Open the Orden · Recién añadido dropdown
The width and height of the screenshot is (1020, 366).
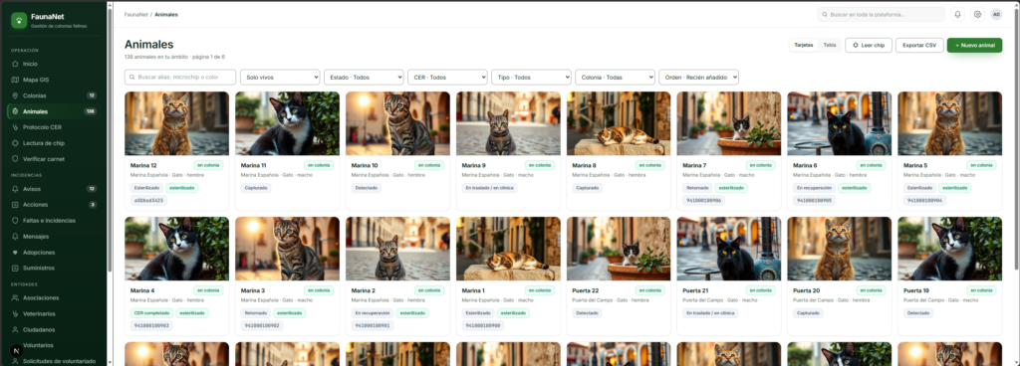[x=698, y=77]
